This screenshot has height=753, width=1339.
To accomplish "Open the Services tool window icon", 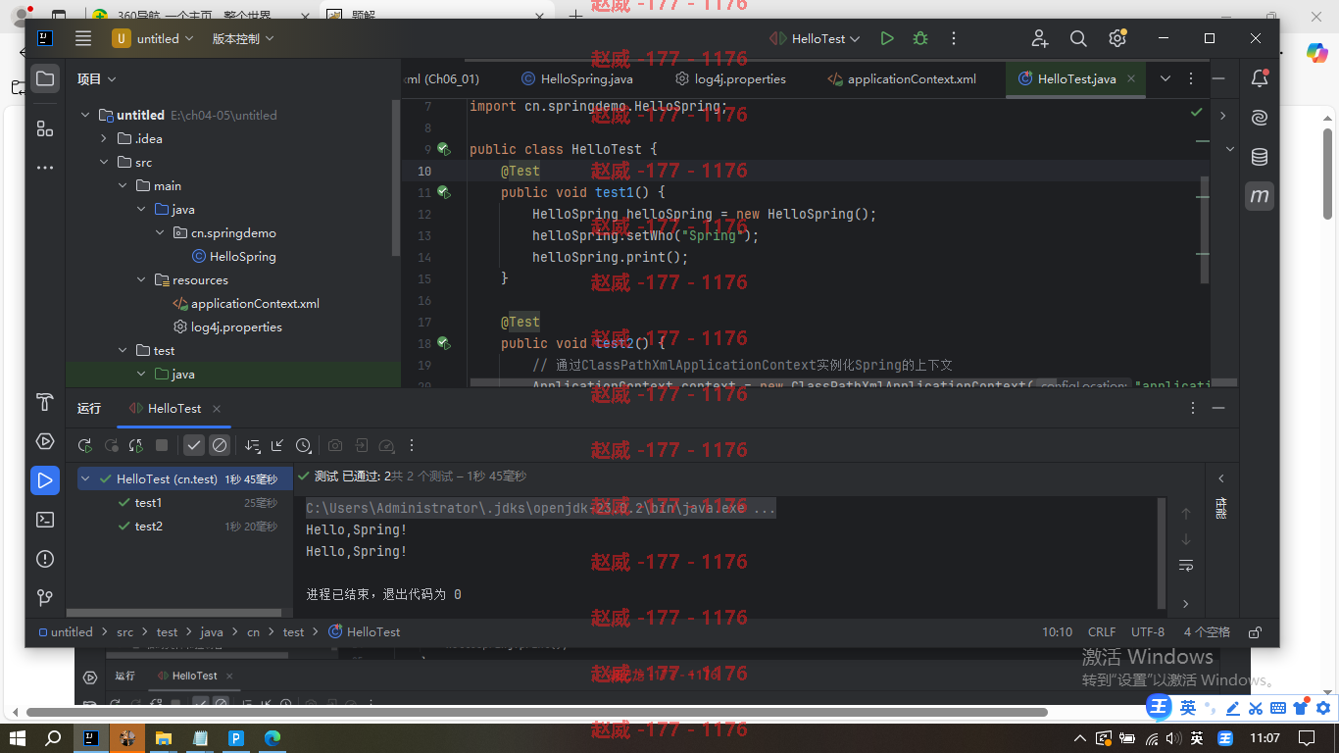I will pyautogui.click(x=45, y=440).
